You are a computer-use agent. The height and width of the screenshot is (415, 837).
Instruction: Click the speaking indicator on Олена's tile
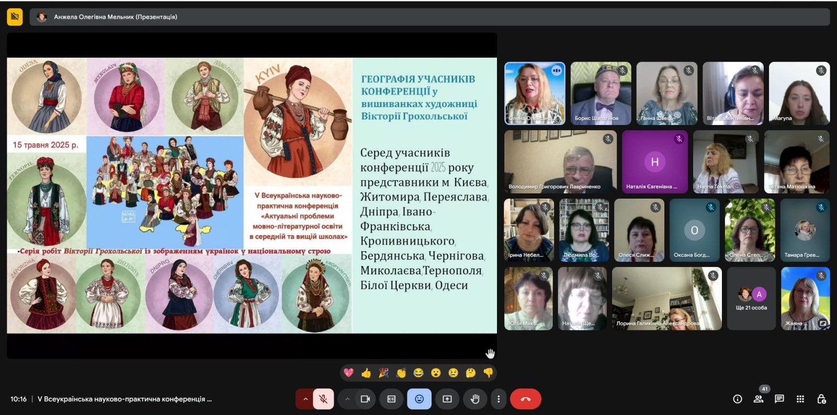pyautogui.click(x=556, y=71)
